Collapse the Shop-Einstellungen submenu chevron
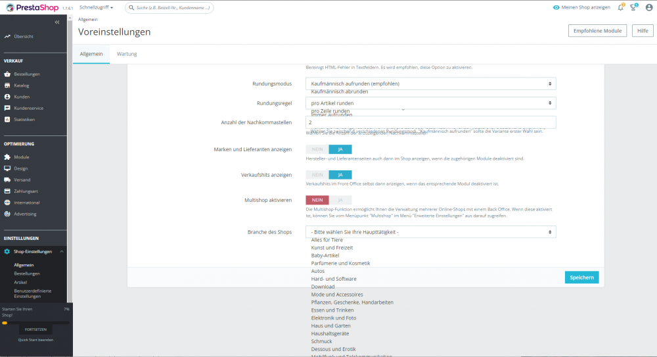Viewport: 657px width, 357px height. click(x=62, y=252)
